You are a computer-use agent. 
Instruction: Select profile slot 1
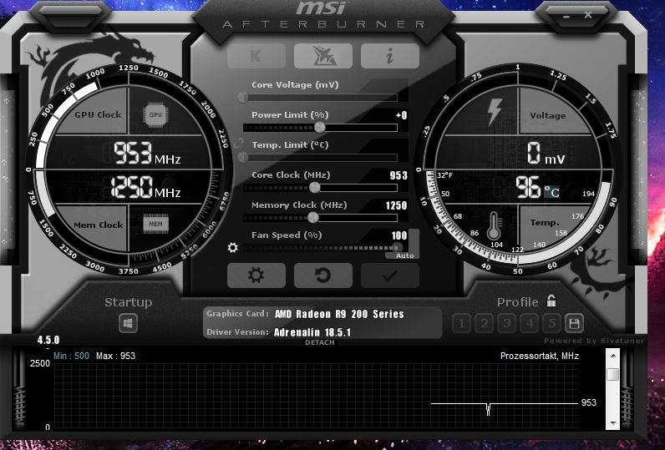pyautogui.click(x=461, y=323)
